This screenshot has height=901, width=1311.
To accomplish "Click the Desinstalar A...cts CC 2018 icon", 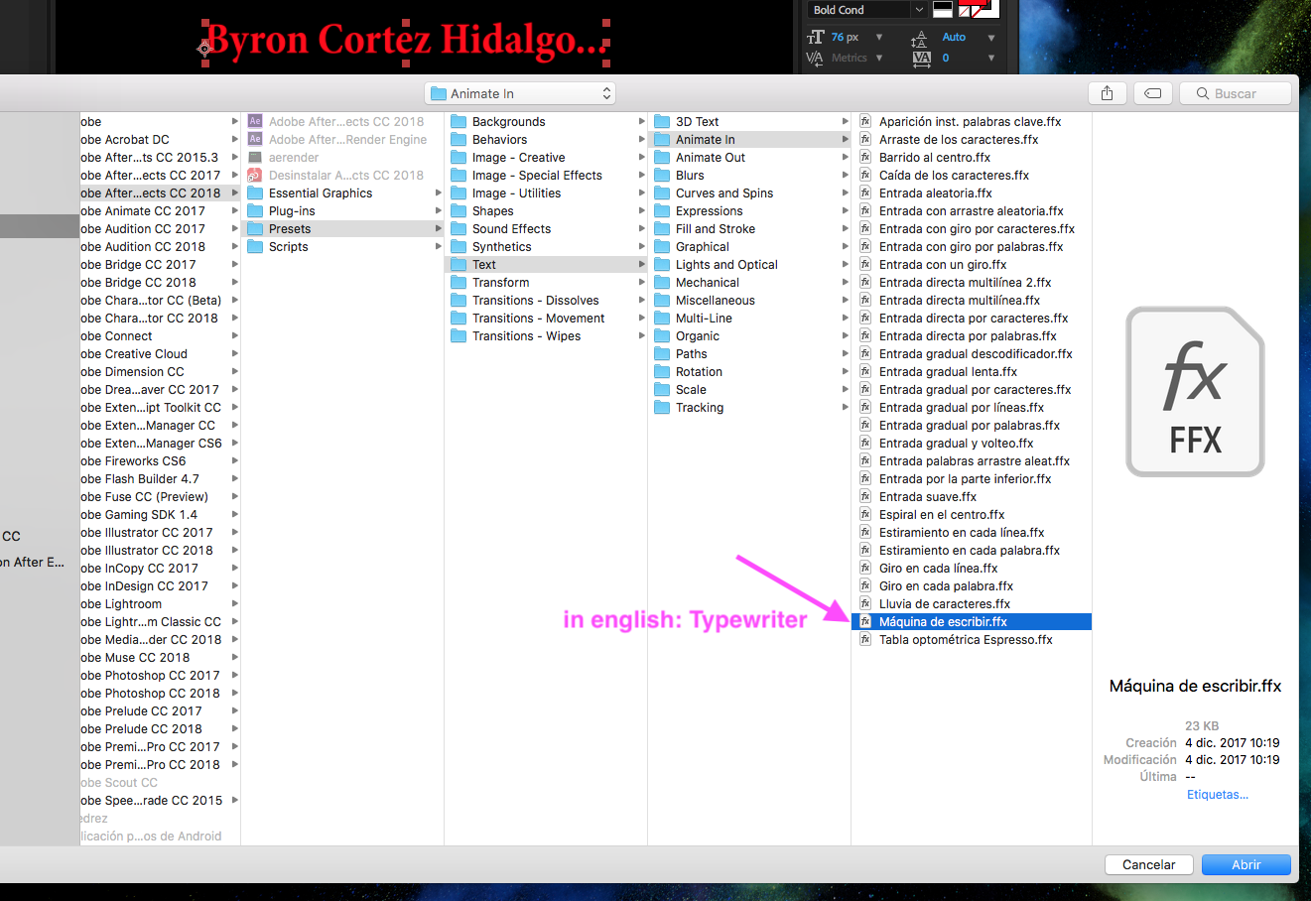I will coord(255,176).
